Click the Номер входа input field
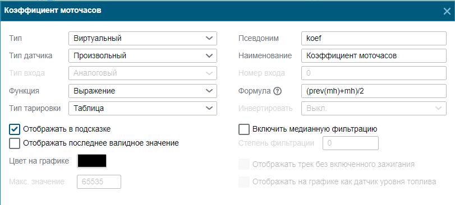The height and width of the screenshot is (205, 455). [x=374, y=73]
